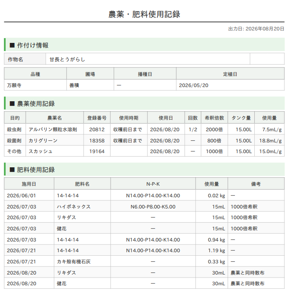Click dilution value 2000倍

tap(214, 130)
